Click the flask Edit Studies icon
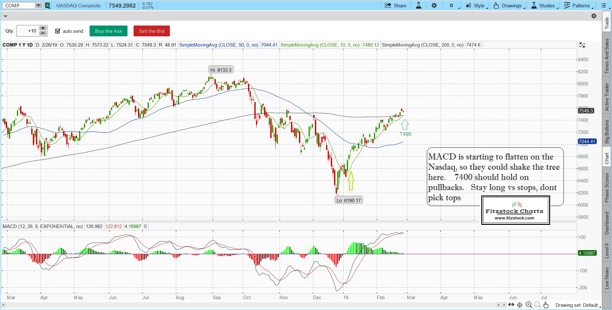The width and height of the screenshot is (612, 310). point(419,5)
